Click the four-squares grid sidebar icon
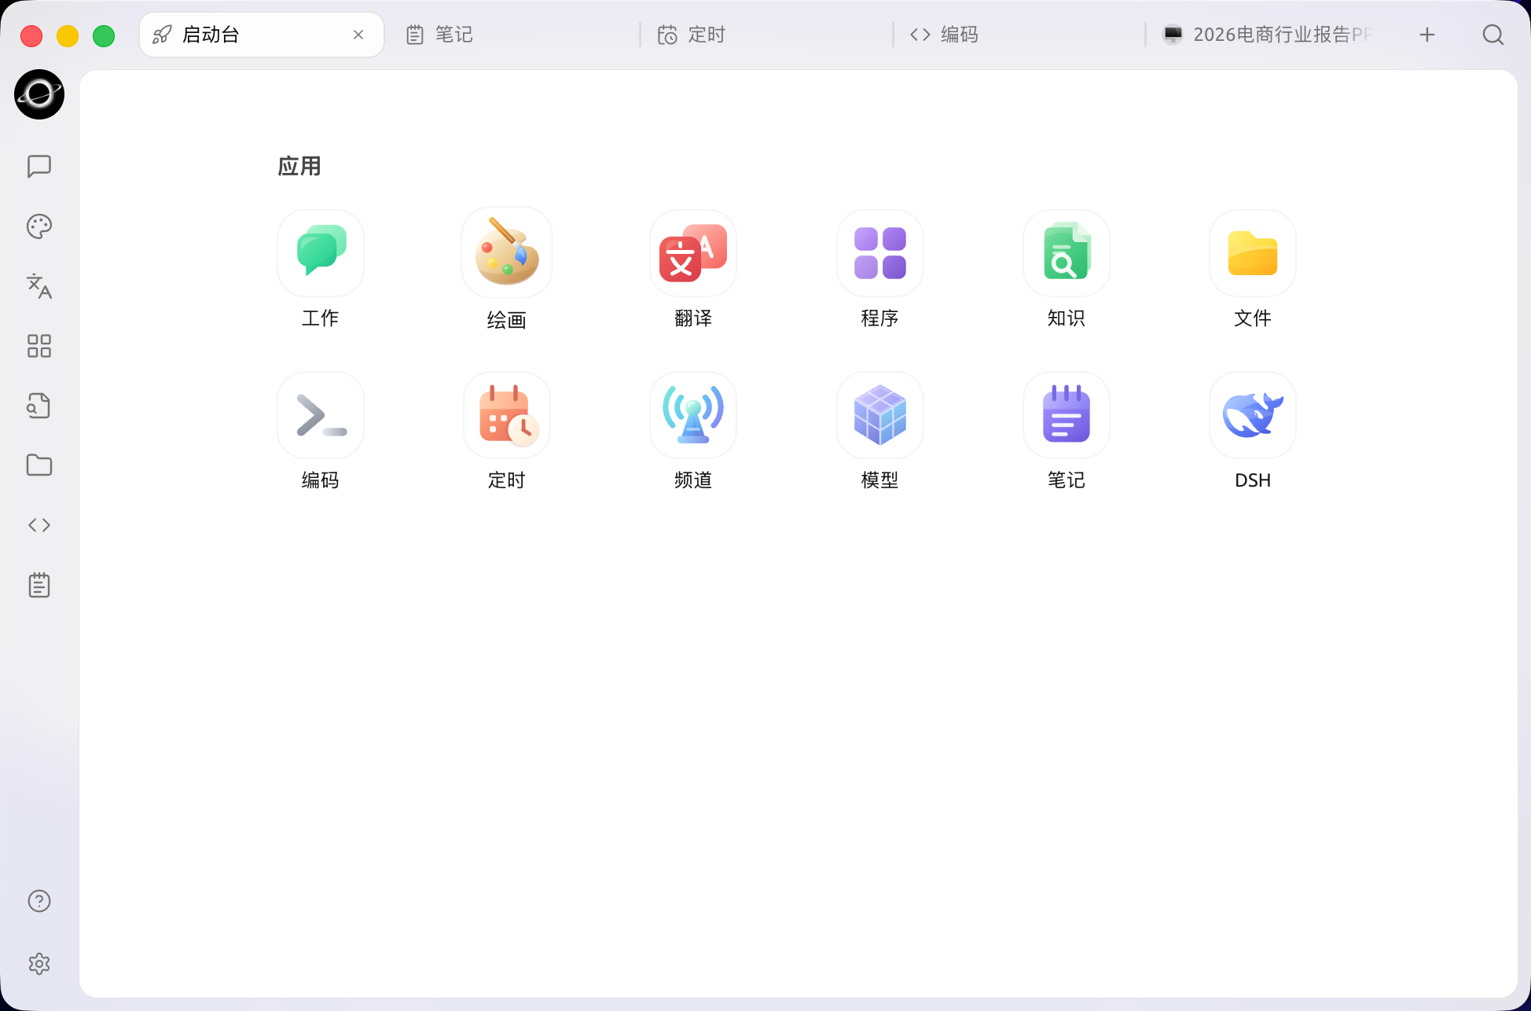The image size is (1531, 1011). 39,346
